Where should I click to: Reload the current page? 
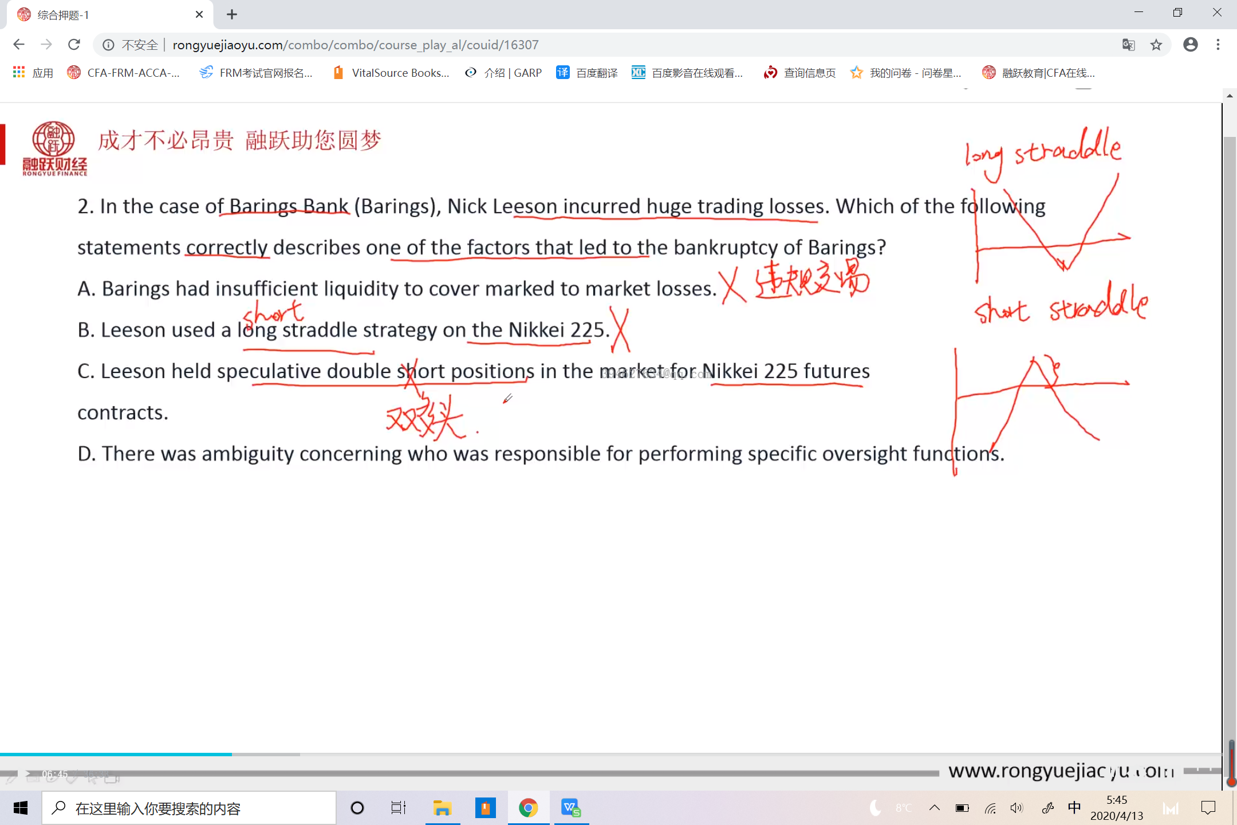click(x=74, y=45)
